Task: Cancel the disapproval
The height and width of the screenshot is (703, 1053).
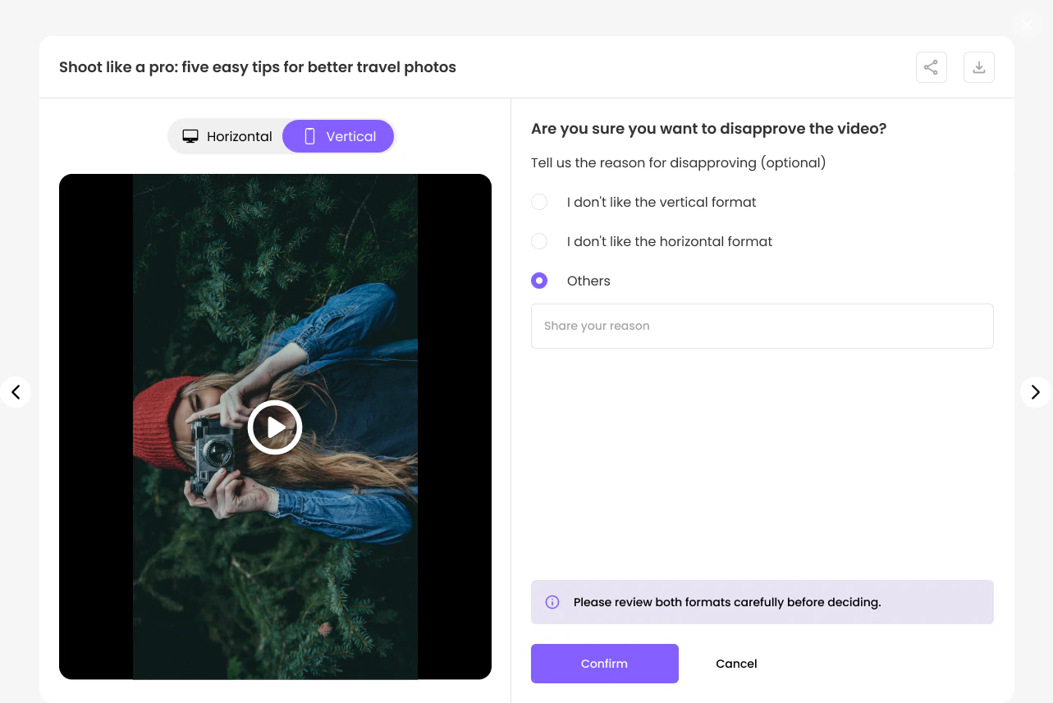Action: pyautogui.click(x=736, y=664)
